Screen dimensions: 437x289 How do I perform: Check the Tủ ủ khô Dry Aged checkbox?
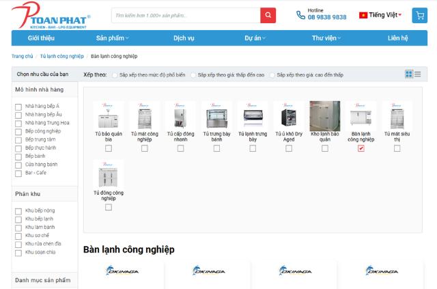[x=289, y=148]
